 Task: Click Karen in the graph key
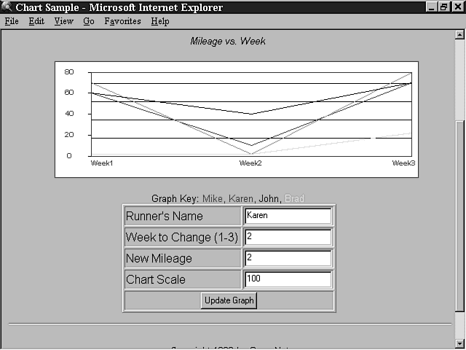tap(242, 198)
